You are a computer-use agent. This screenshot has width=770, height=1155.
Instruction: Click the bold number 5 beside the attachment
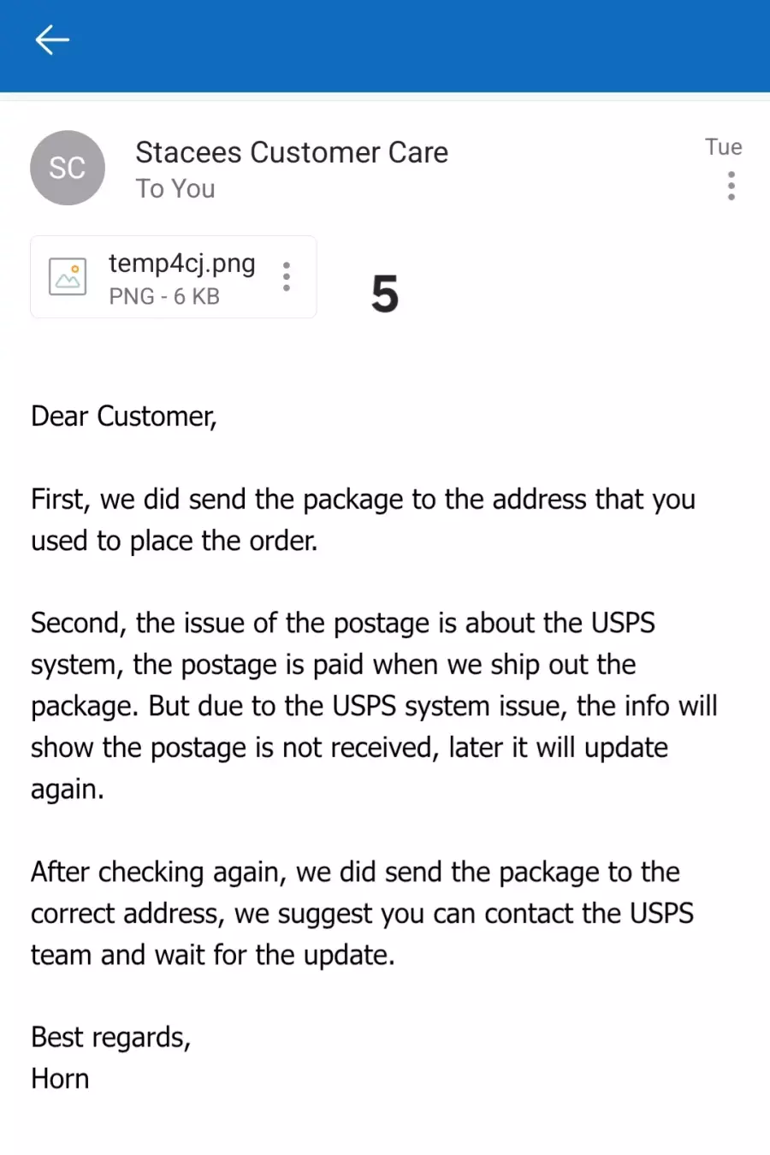point(385,293)
